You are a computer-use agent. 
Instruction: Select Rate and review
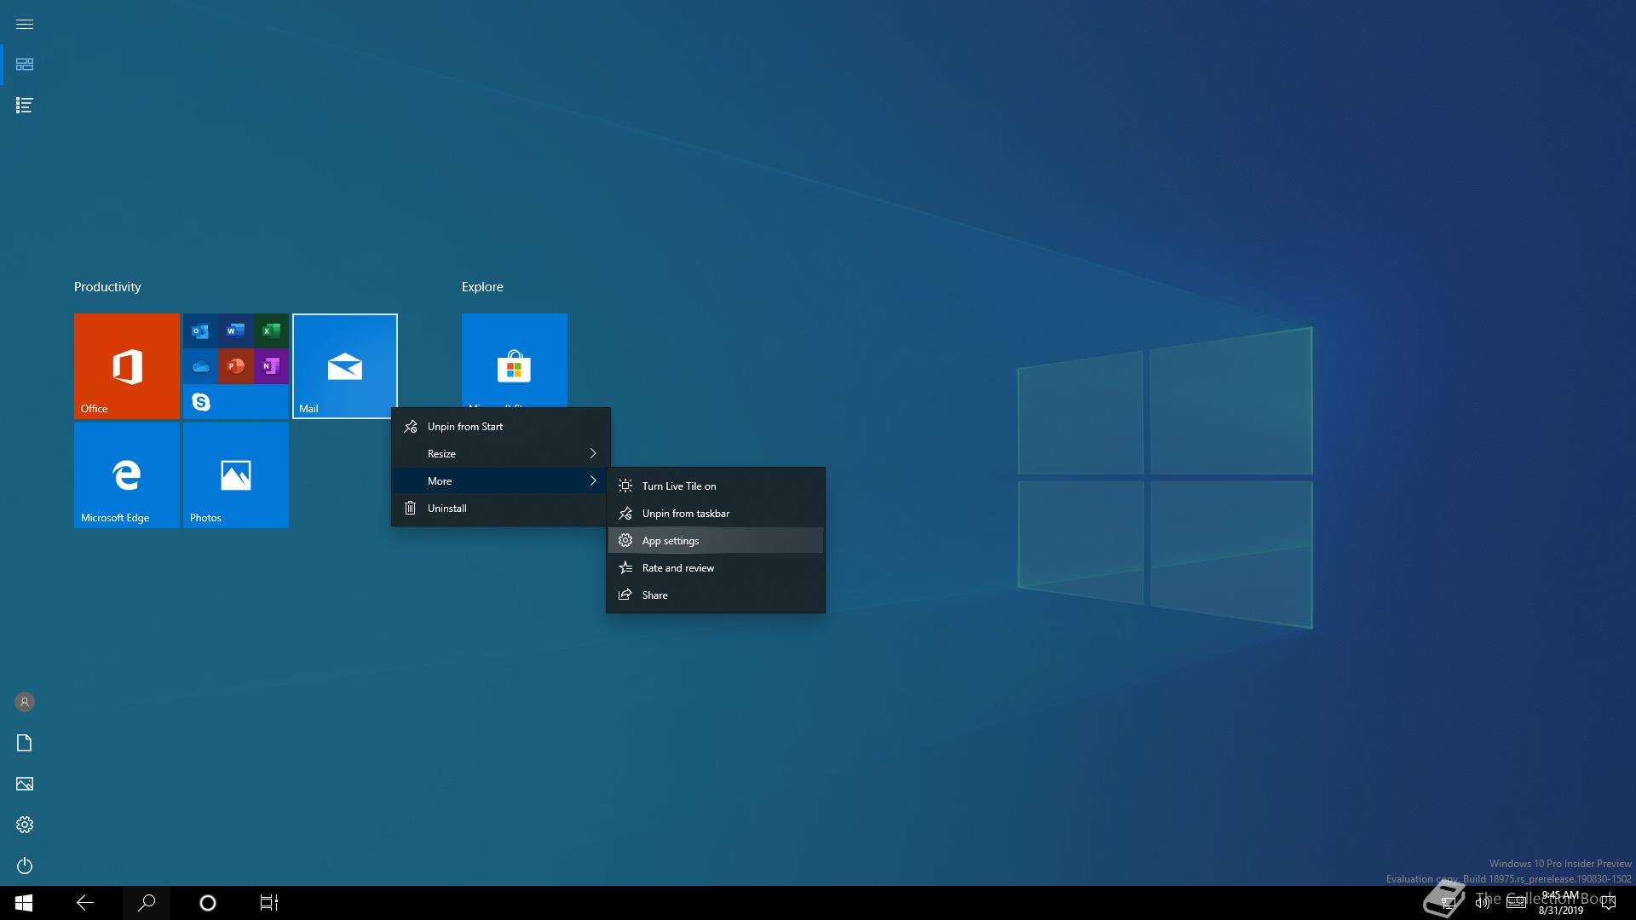pos(716,568)
